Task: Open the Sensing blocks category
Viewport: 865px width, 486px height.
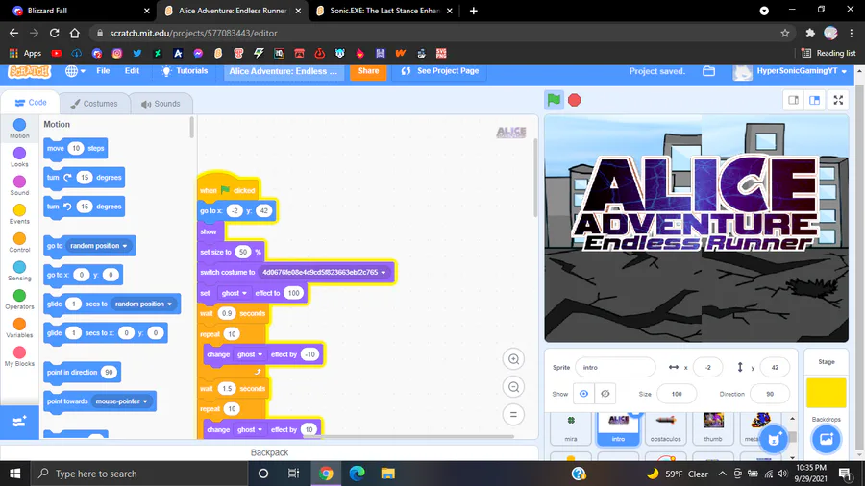Action: (x=19, y=271)
